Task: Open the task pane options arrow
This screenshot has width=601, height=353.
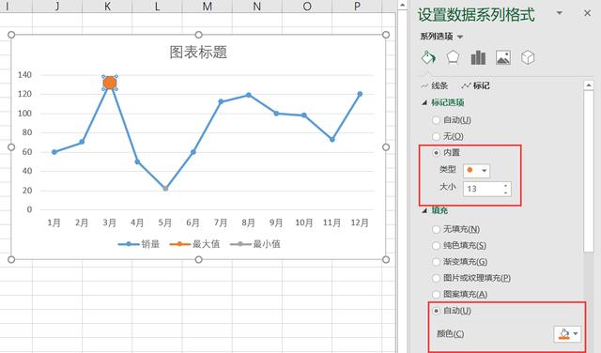Action: [560, 13]
